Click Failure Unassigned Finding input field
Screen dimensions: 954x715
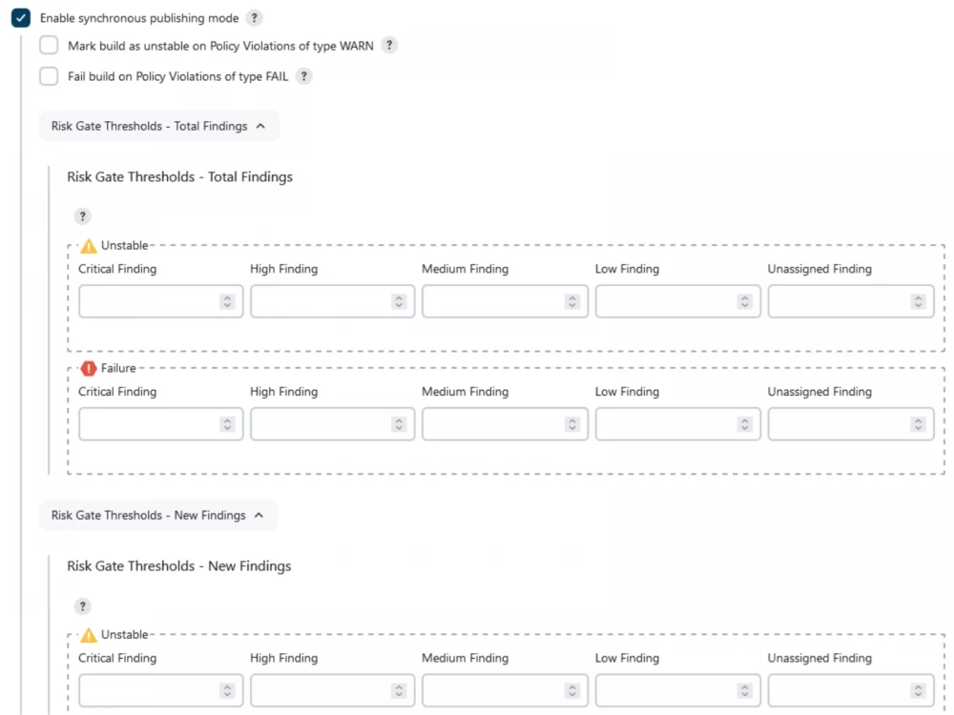[x=840, y=424]
